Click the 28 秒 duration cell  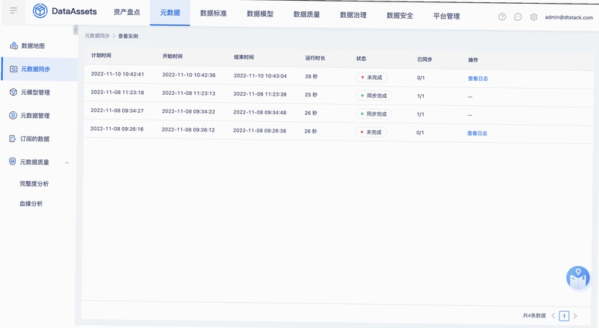click(311, 77)
